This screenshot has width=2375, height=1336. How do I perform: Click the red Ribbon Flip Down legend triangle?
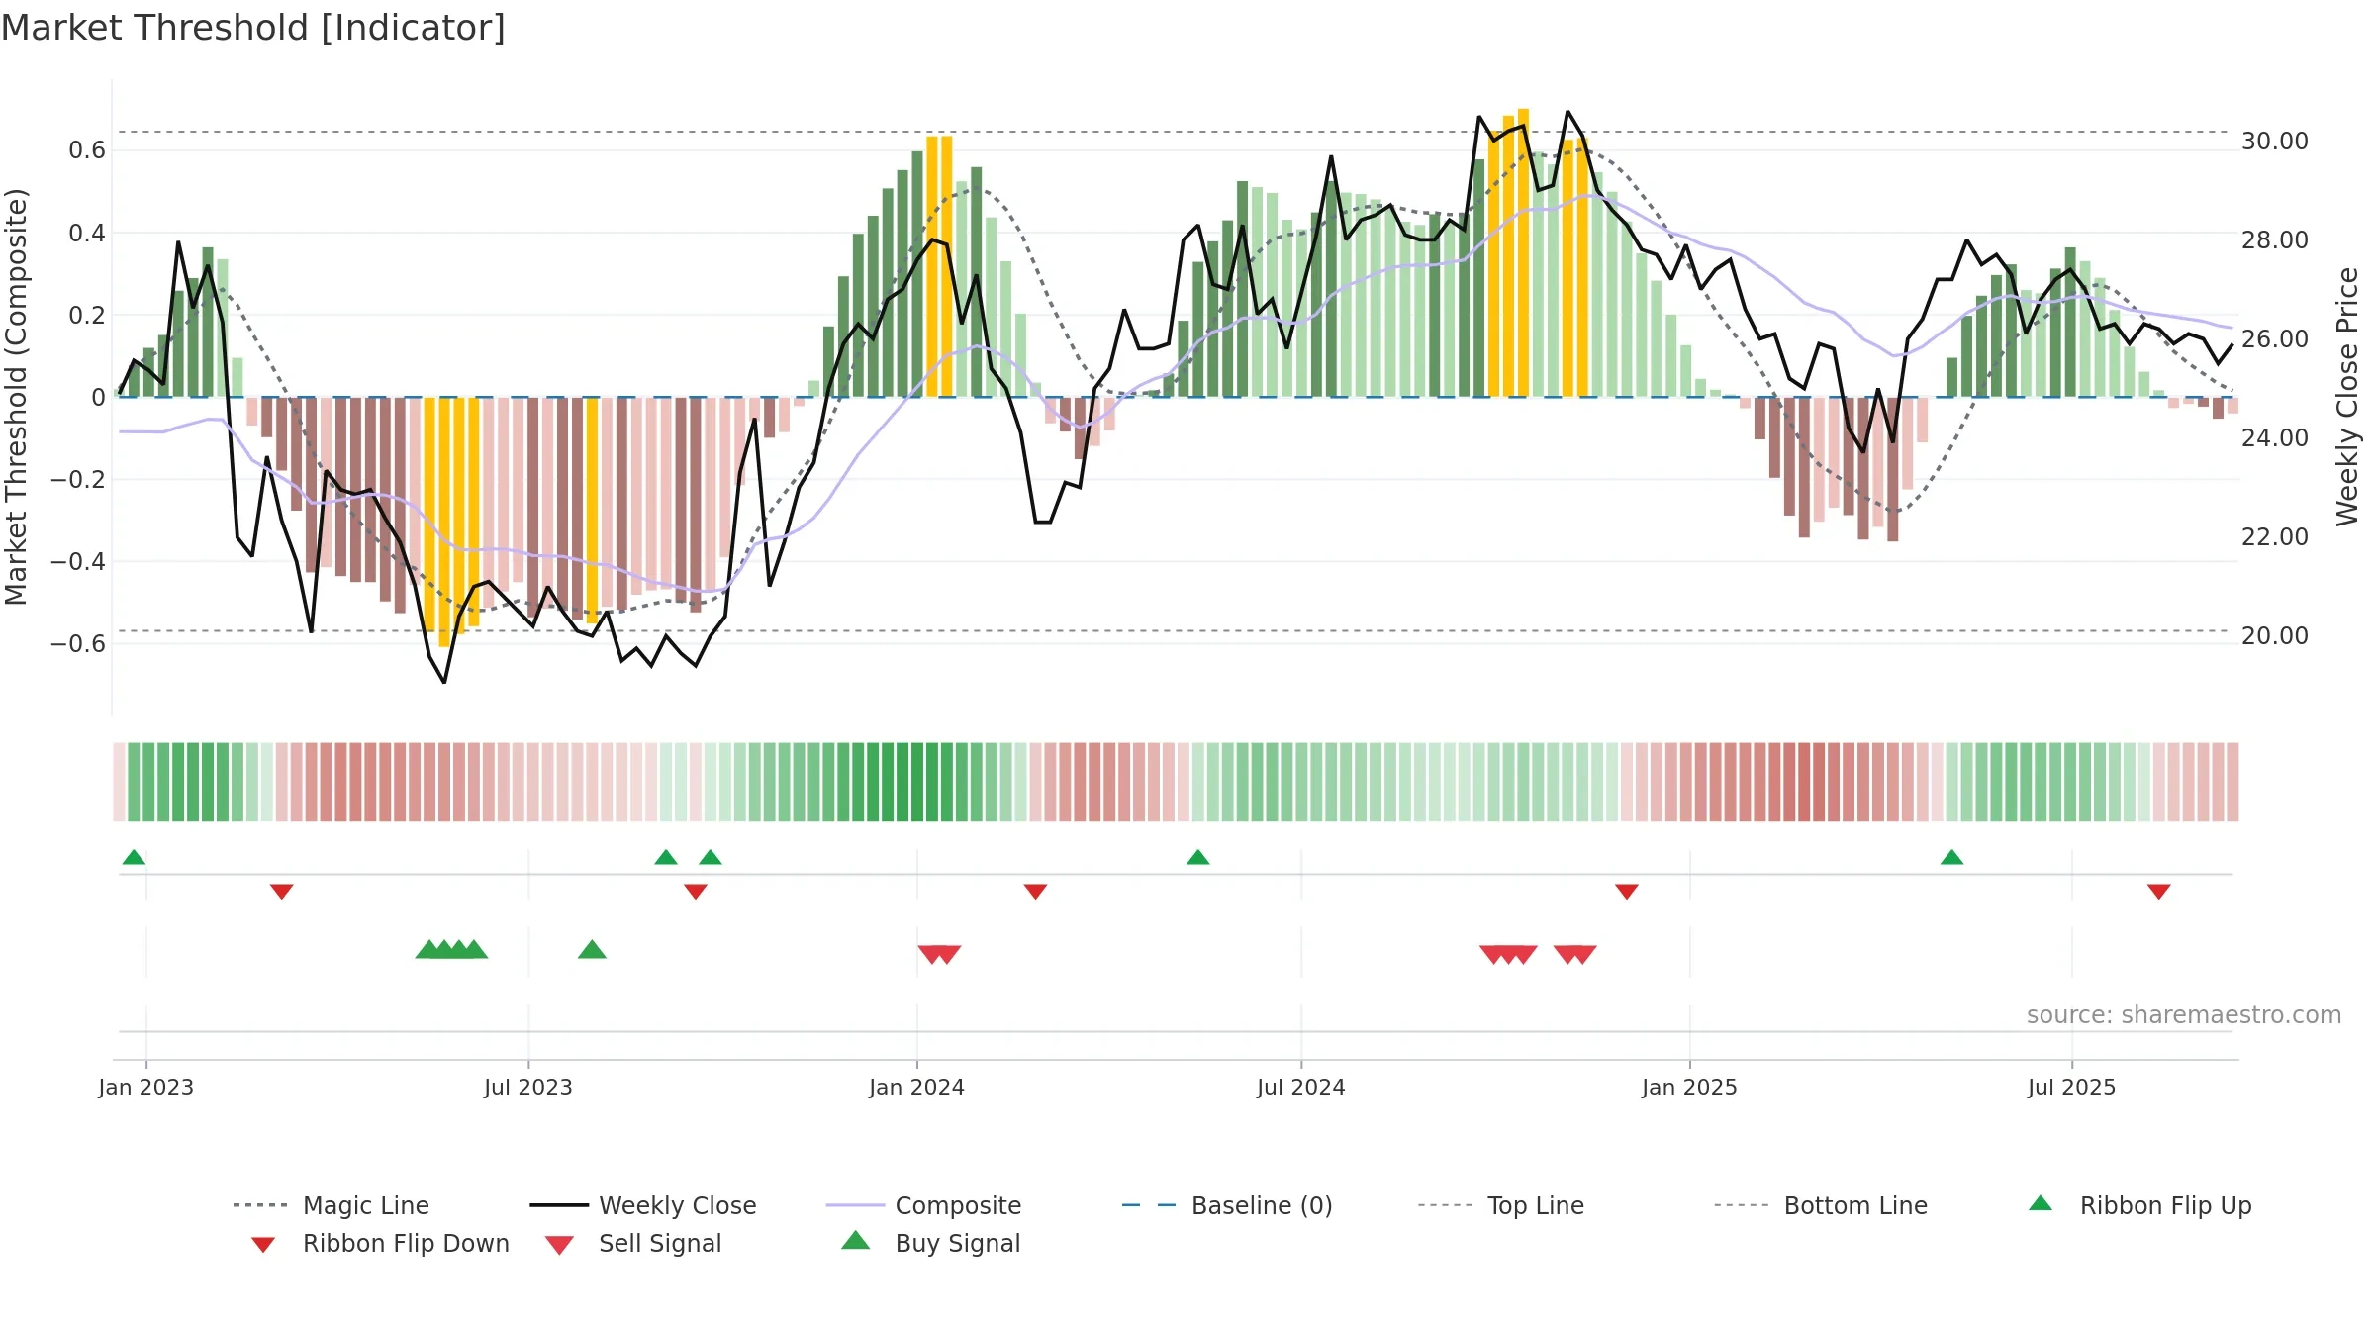pyautogui.click(x=263, y=1245)
